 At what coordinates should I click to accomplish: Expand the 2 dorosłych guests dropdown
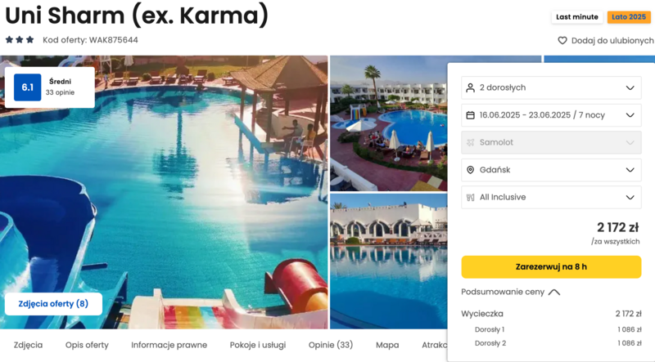tap(551, 87)
